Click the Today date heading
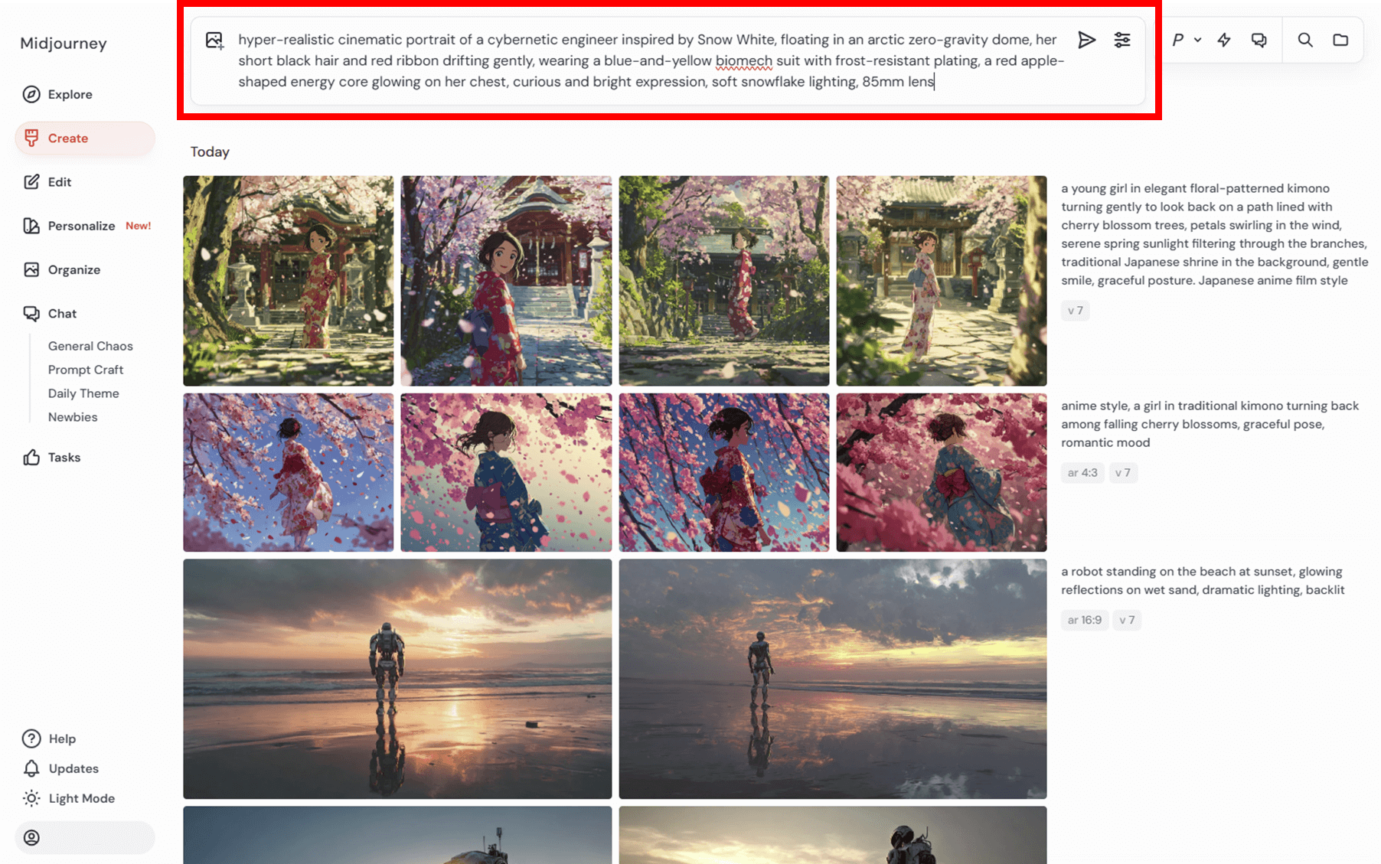The height and width of the screenshot is (864, 1381). pyautogui.click(x=210, y=152)
